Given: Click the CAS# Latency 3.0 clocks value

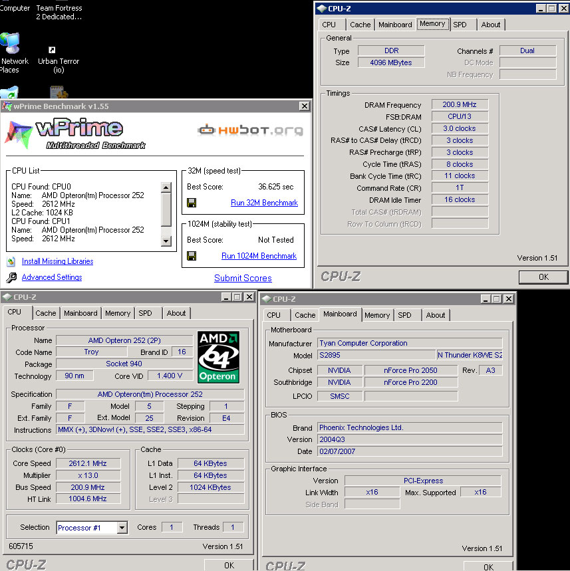Looking at the screenshot, I should (x=460, y=128).
